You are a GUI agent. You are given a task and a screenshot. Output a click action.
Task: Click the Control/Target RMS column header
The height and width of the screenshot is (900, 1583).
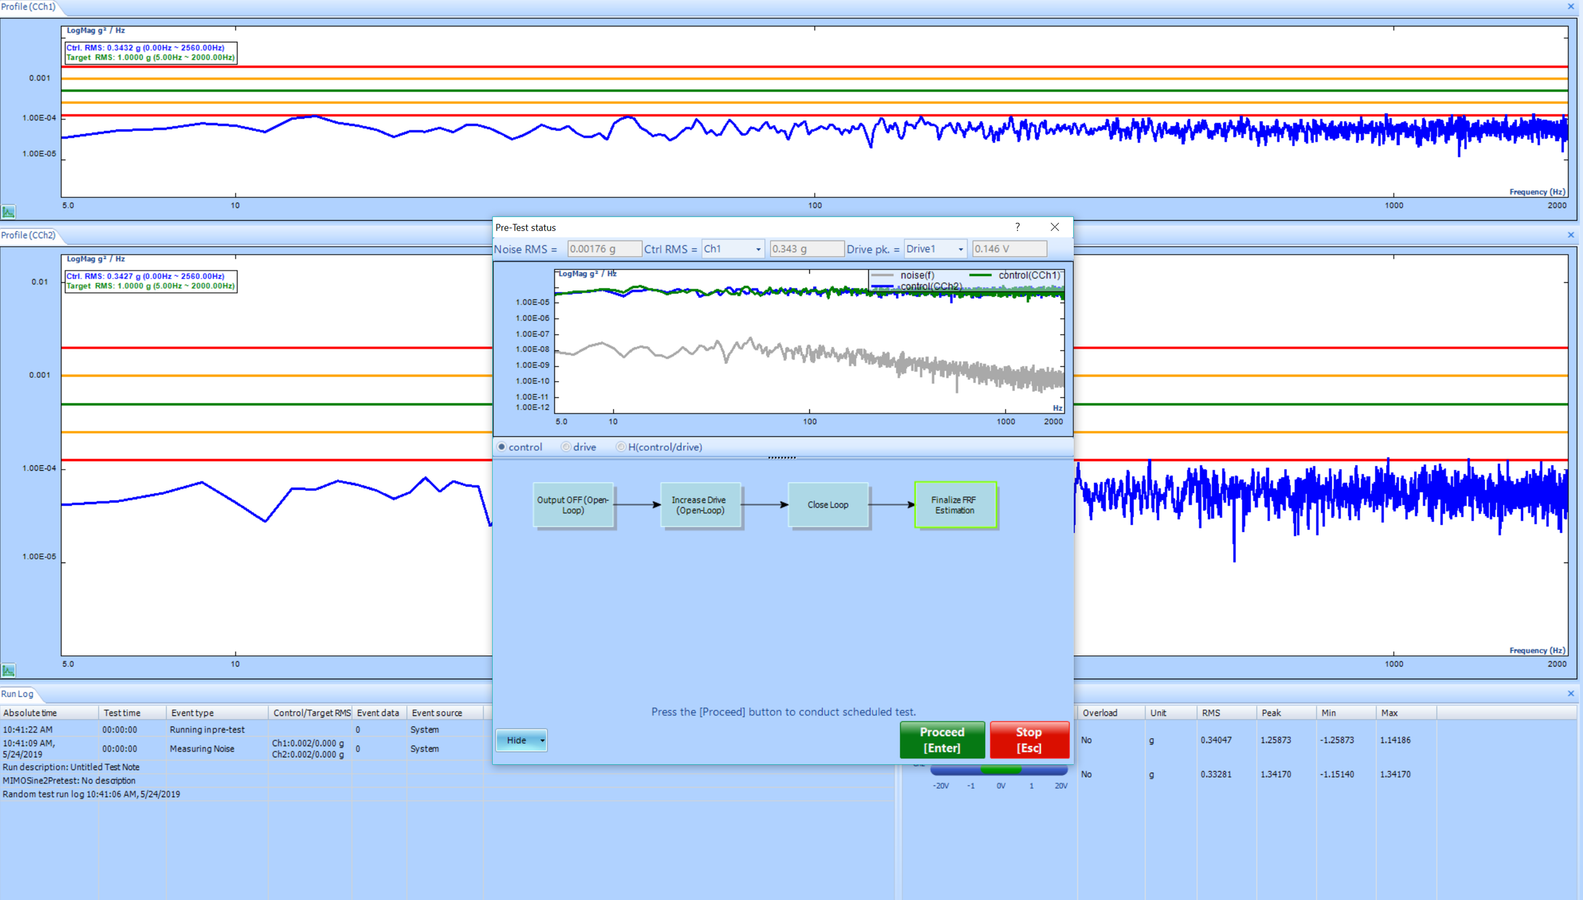pyautogui.click(x=310, y=713)
